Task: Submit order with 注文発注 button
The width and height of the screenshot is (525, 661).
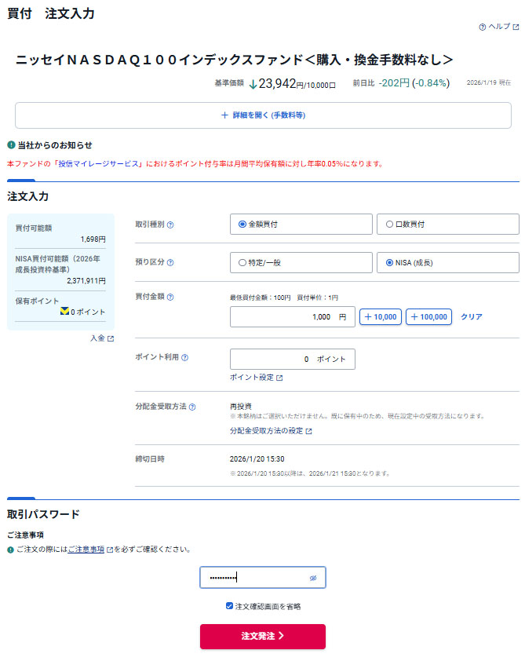Action: coord(262,636)
